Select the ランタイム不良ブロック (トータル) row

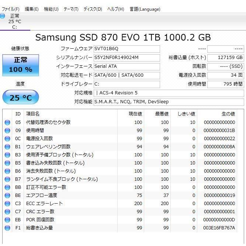pyautogui.click(x=120, y=179)
